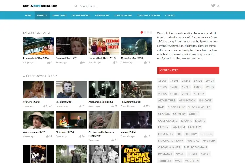Viewport: 245px width, 163px height.
Task: Like Teenage Bank Heist with thumbs-up
Action: click(x=114, y=62)
